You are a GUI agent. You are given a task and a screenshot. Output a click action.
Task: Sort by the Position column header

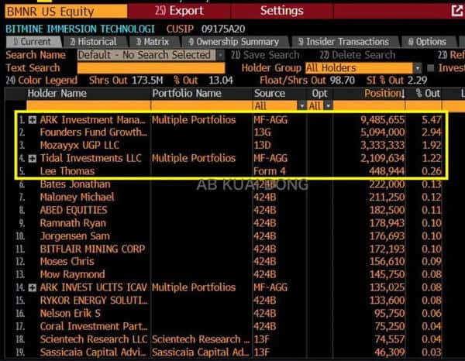[383, 93]
